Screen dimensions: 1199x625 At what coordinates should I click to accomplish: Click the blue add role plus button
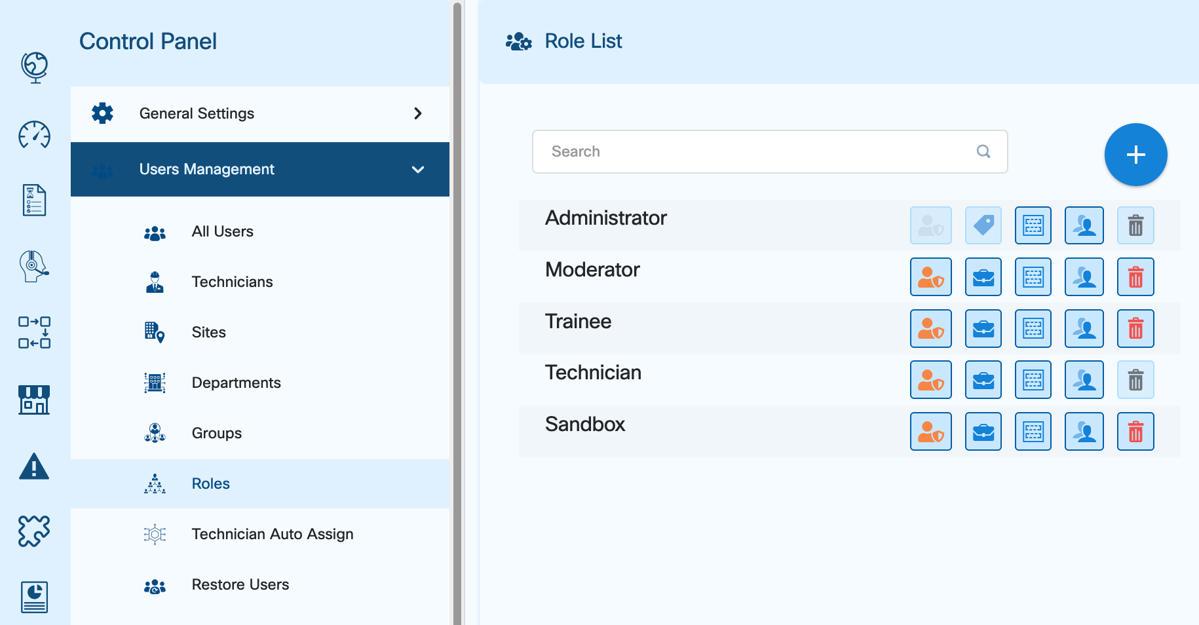coord(1135,155)
